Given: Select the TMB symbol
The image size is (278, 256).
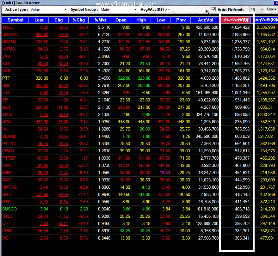Looking at the screenshot, I should click(7, 114).
